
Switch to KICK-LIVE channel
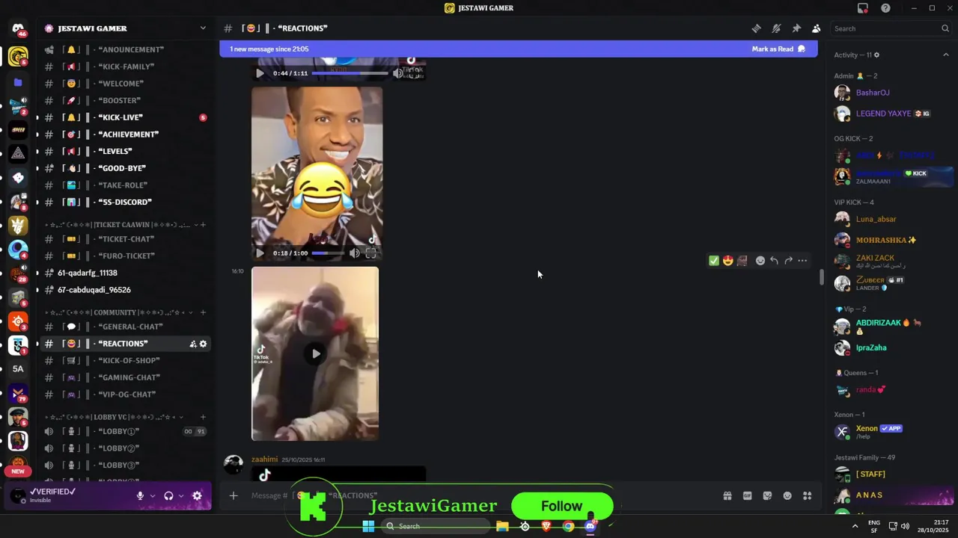126,117
